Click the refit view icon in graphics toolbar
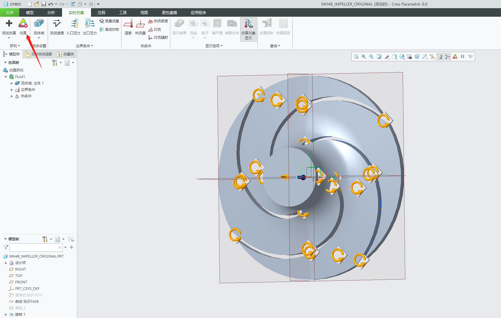 [x=356, y=57]
